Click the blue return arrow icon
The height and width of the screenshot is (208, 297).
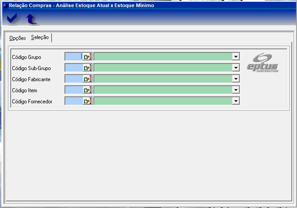click(32, 19)
